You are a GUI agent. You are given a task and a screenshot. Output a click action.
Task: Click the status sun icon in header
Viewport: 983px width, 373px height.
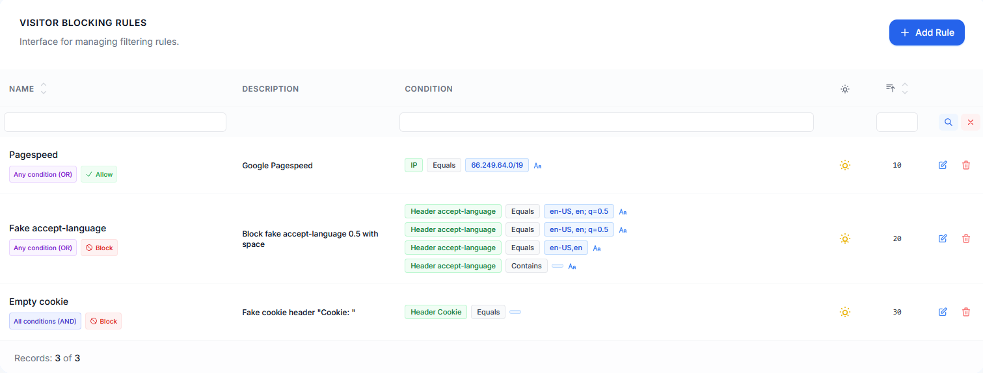[844, 89]
